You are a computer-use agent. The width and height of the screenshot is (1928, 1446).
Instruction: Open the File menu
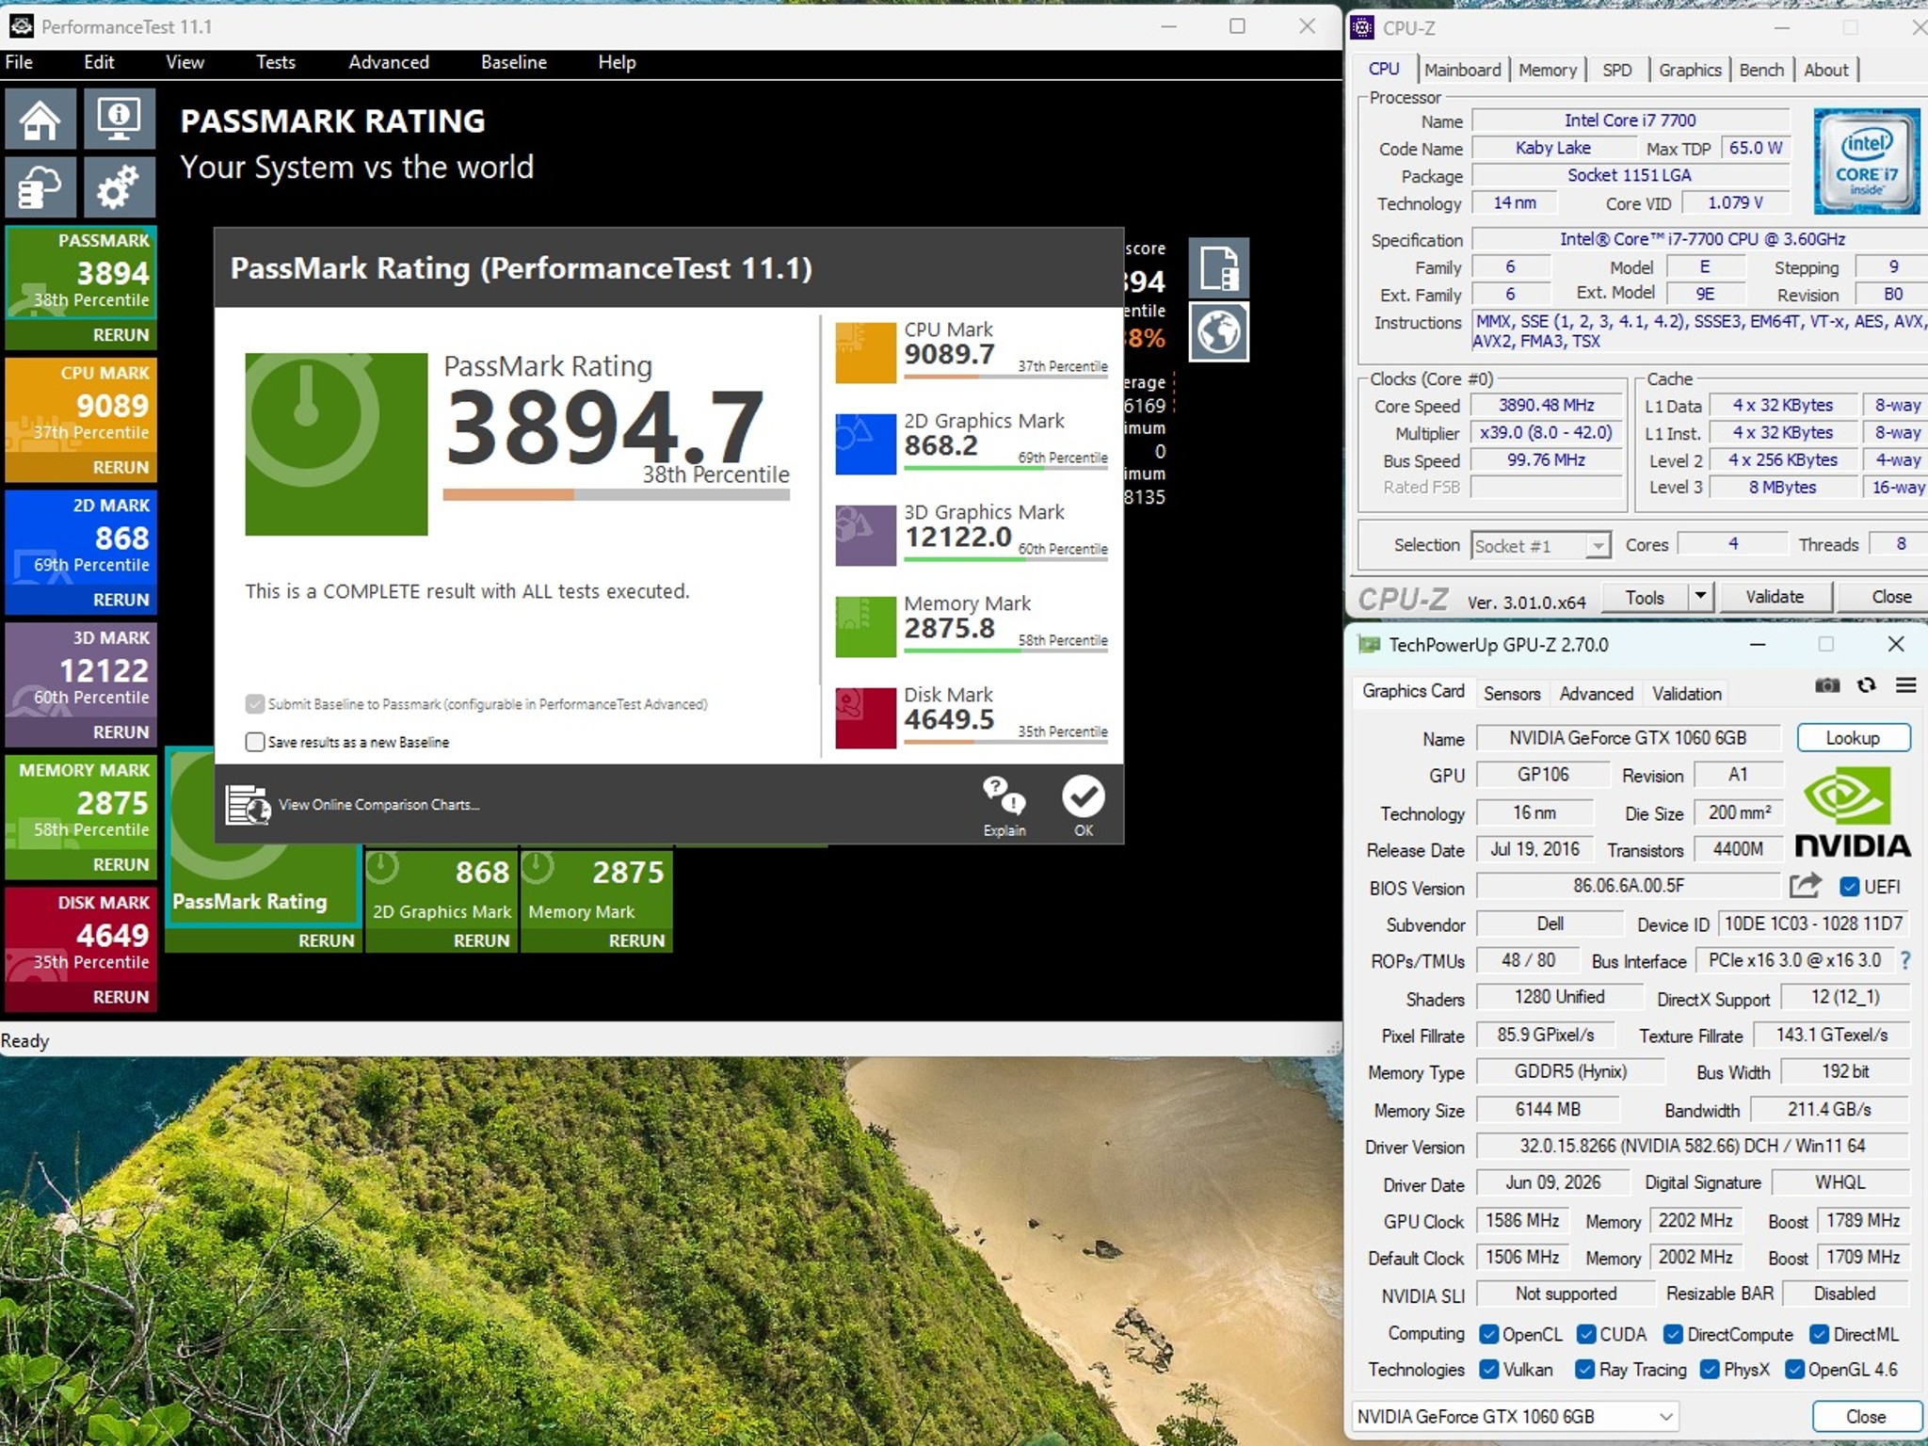pos(19,62)
